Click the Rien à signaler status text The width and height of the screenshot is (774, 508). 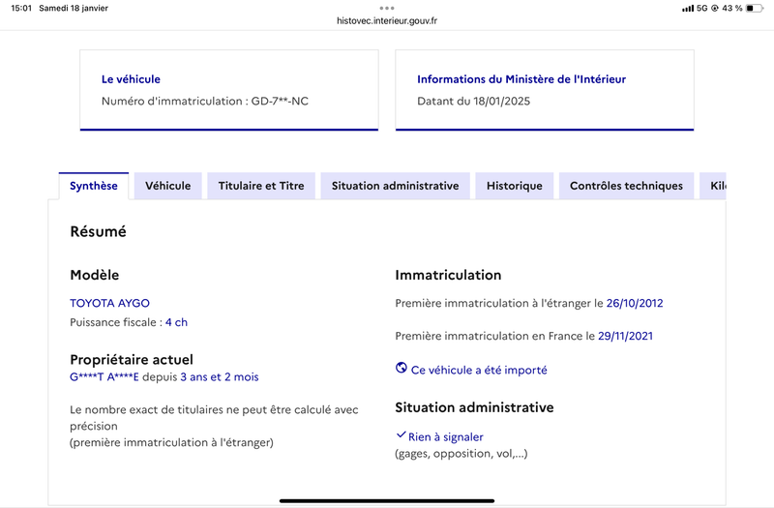coord(446,437)
